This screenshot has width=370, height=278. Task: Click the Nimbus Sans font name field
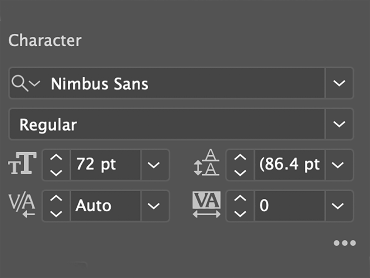pyautogui.click(x=185, y=84)
